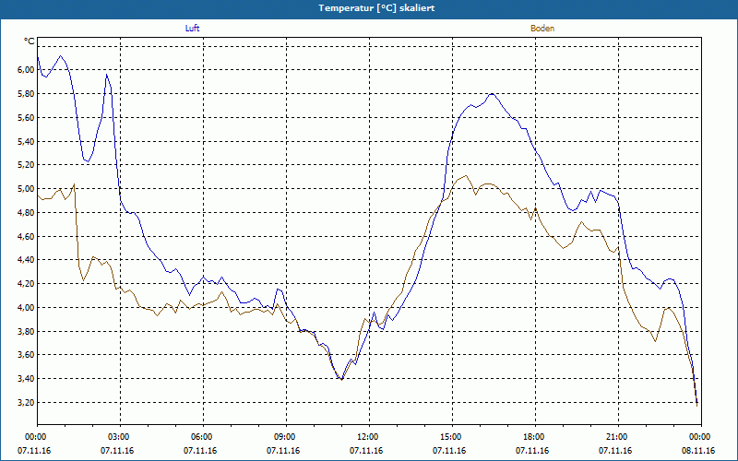Click the 5,40 y-axis value
This screenshot has height=461, width=738.
26,141
